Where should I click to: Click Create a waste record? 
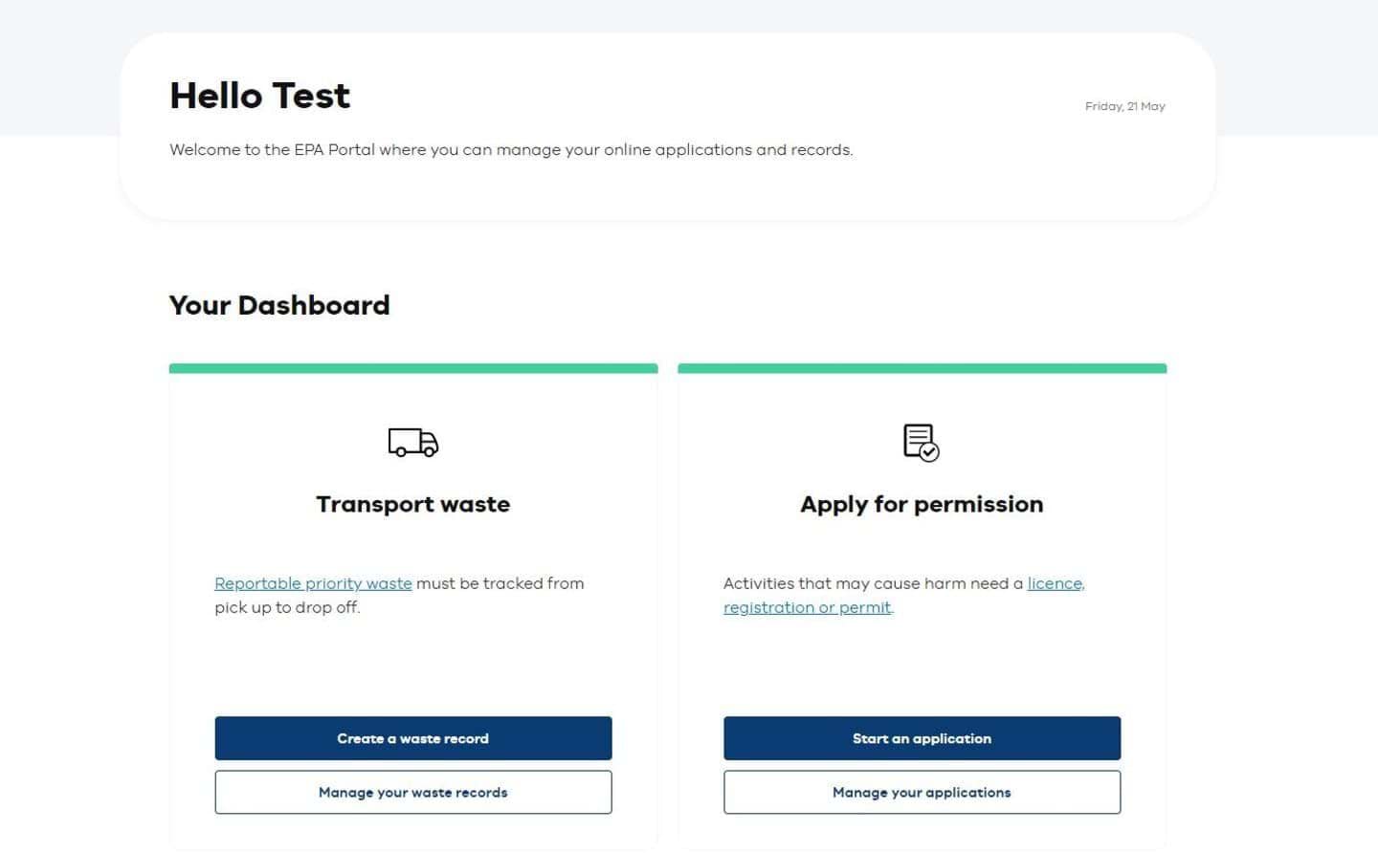click(x=412, y=737)
